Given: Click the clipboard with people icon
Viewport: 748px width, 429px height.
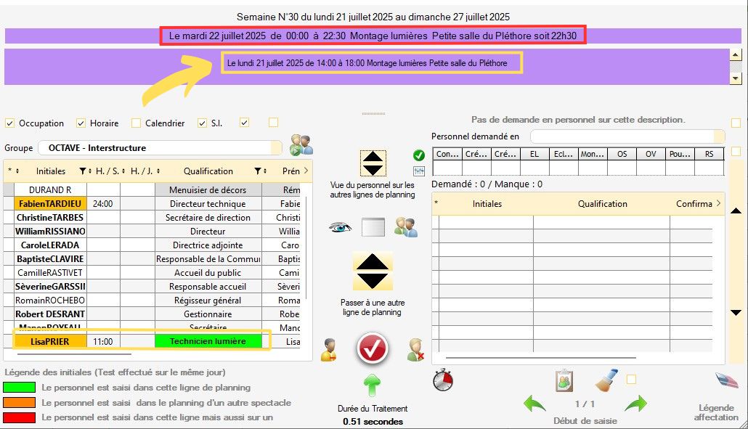Looking at the screenshot, I should click(x=564, y=380).
